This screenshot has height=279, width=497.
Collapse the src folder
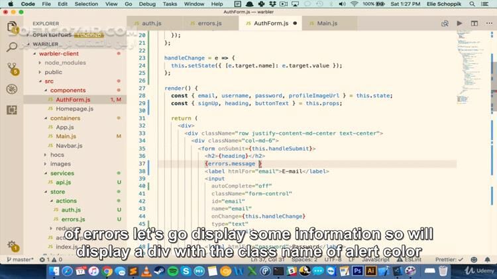(49, 81)
